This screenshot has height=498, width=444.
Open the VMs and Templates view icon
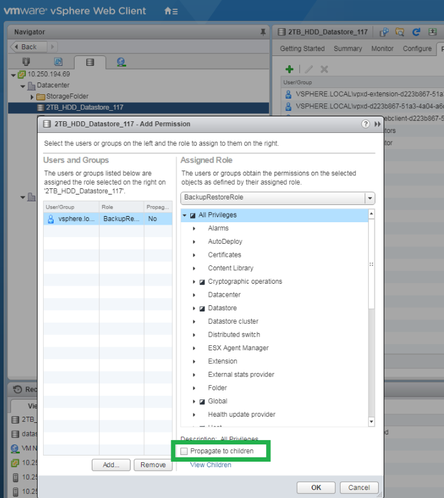58,62
